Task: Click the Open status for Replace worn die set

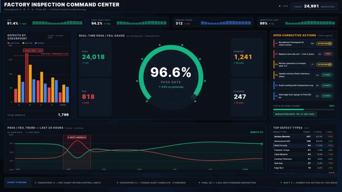Action: (328, 54)
